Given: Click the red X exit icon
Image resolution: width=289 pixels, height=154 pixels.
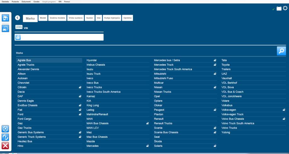Looking at the screenshot, I should point(5,146).
